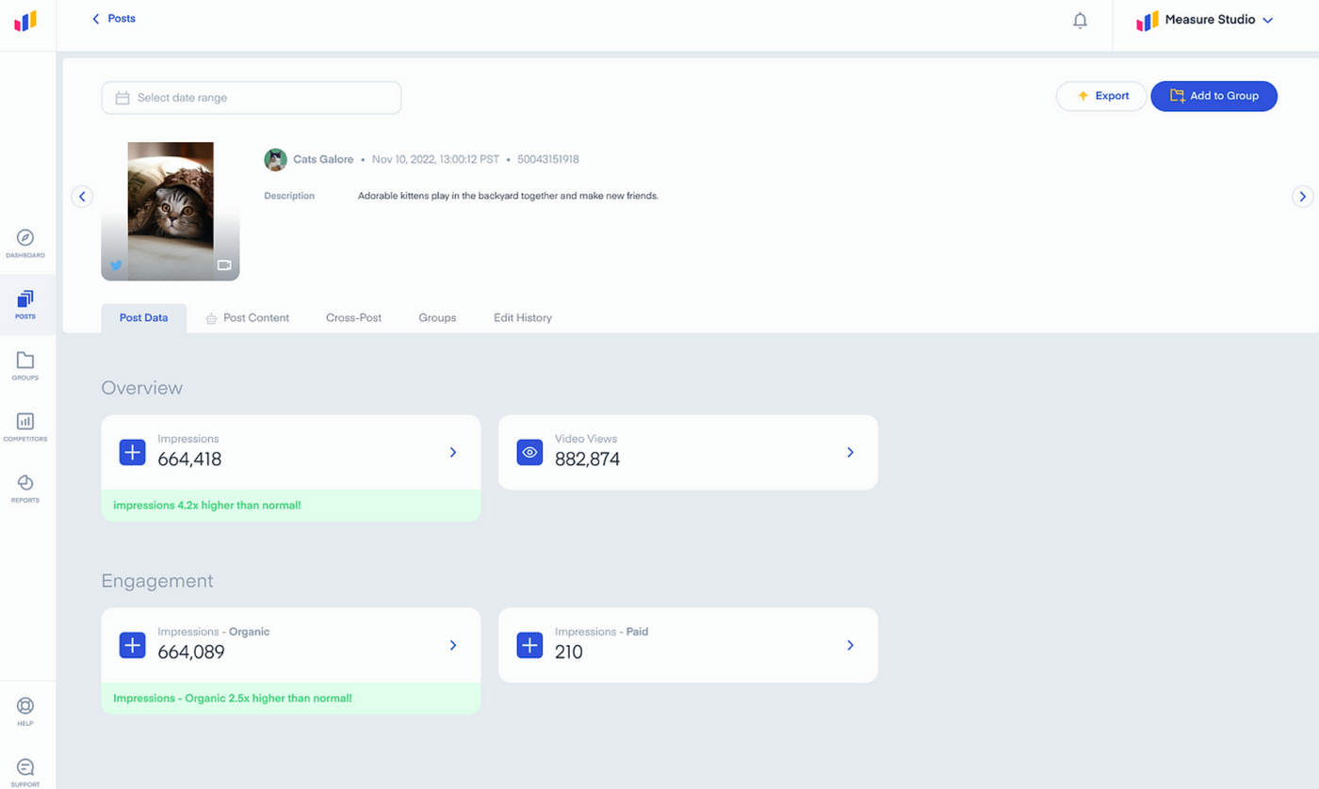Screen dimensions: 1319x789
Task: Click the post ID 50043151918
Action: [548, 160]
